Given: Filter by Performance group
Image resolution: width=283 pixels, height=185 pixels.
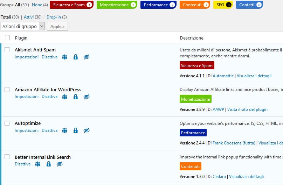Looking at the screenshot, I should tap(158, 5).
